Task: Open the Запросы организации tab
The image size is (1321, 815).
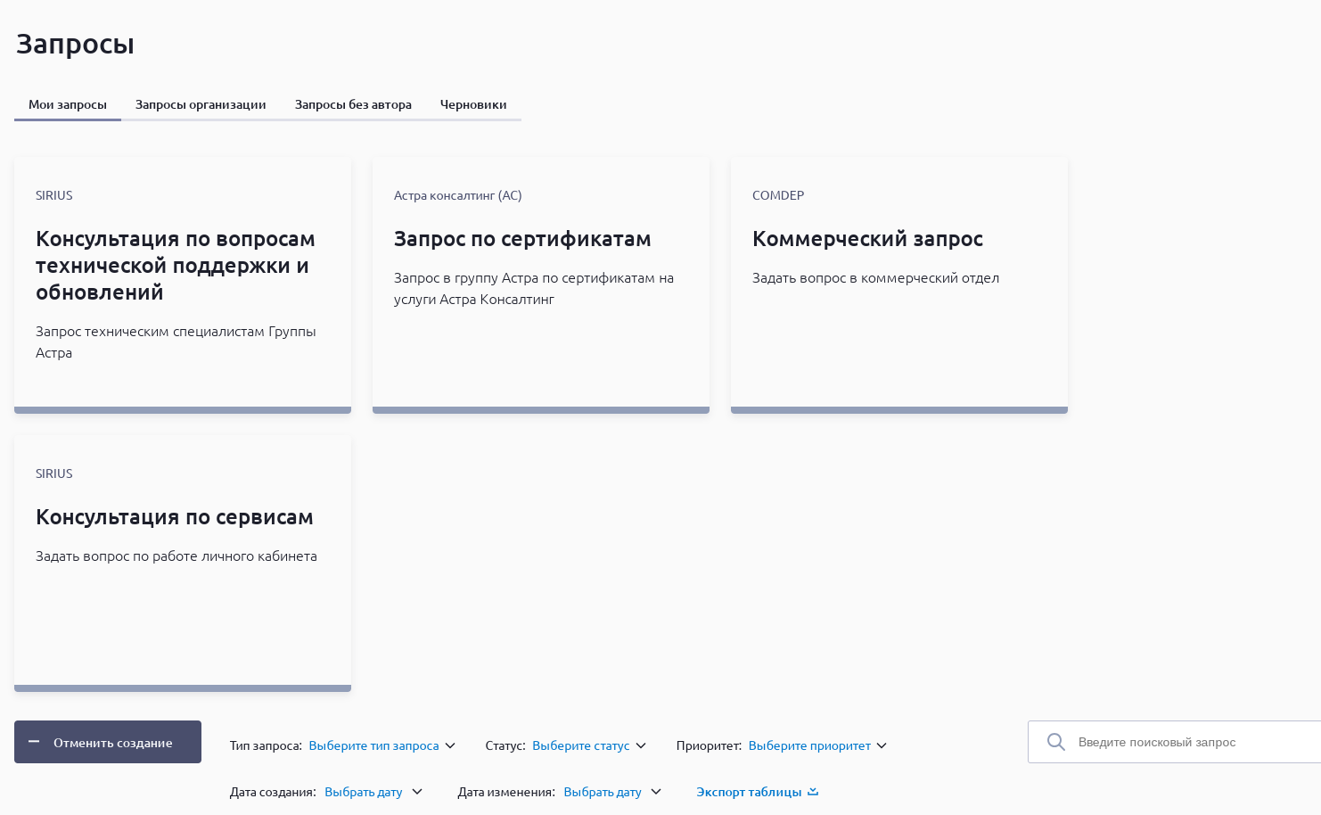Action: tap(201, 104)
